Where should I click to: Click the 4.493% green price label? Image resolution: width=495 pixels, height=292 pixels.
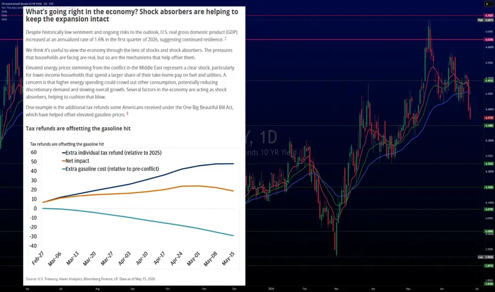coord(489,81)
